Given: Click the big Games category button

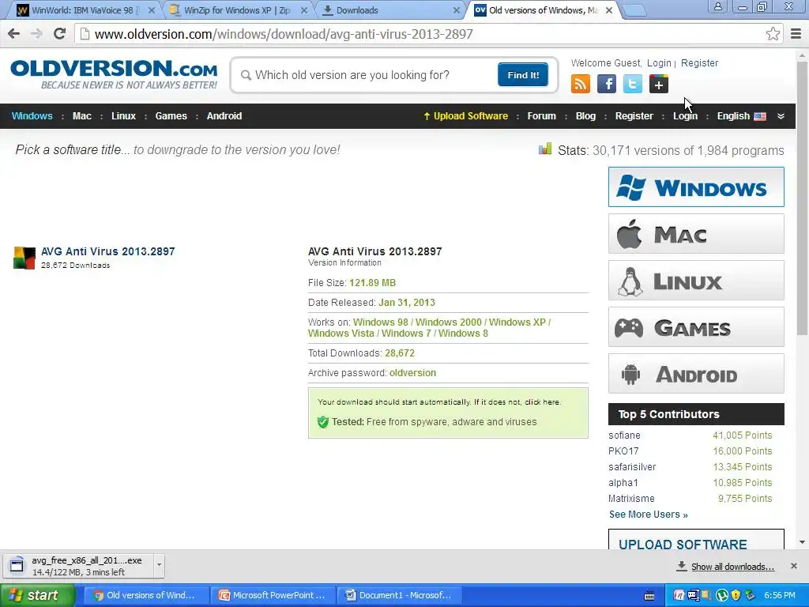Looking at the screenshot, I should [696, 327].
